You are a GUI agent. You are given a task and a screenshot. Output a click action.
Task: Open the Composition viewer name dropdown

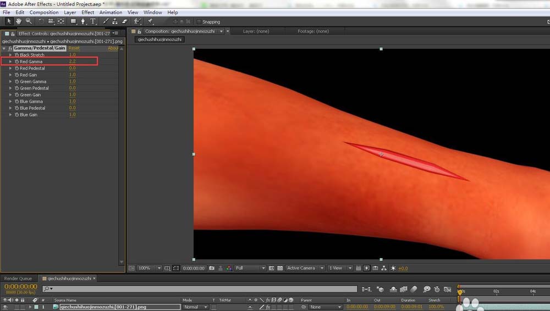[x=221, y=31]
